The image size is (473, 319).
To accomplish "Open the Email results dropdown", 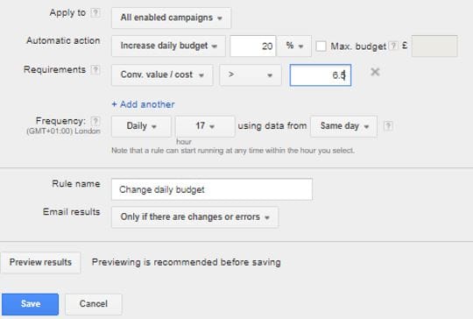I will pos(194,217).
